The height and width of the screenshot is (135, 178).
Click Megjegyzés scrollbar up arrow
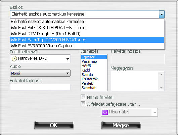coord(161,75)
